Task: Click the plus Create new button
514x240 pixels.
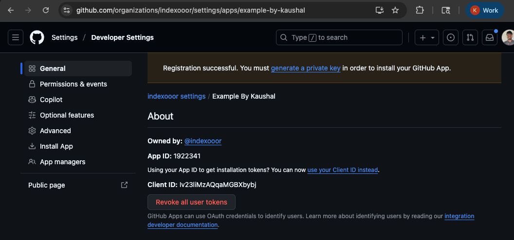Action: click(423, 37)
